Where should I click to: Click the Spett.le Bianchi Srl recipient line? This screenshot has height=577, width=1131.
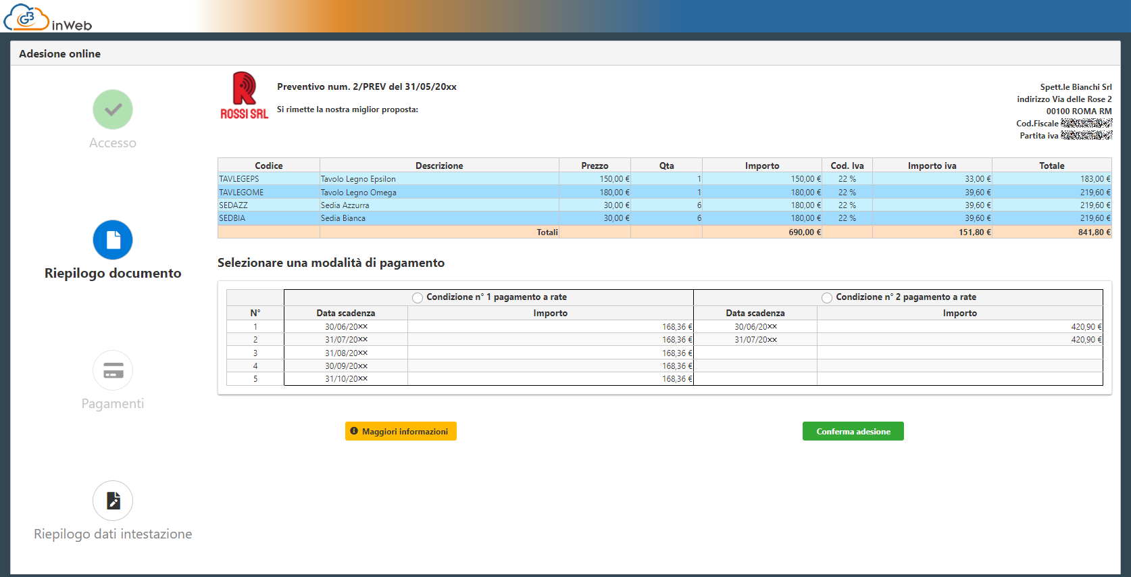(1076, 87)
